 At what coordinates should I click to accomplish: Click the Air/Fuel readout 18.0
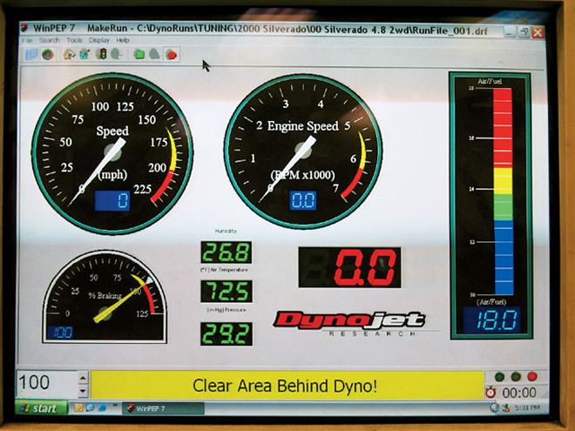pos(491,320)
